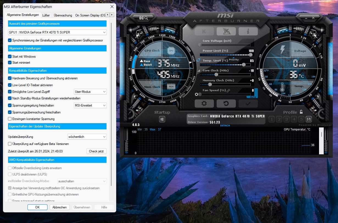This screenshot has width=338, height=223.
Task: Select profile slot 5
Action: 301,119
